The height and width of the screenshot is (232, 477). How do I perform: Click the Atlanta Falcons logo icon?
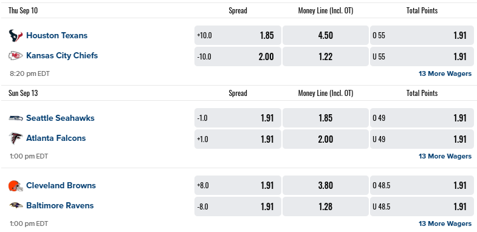[x=16, y=138]
